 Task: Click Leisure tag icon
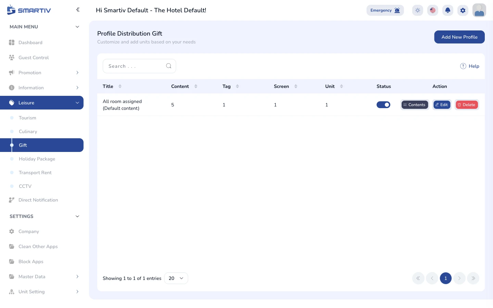pos(12,103)
